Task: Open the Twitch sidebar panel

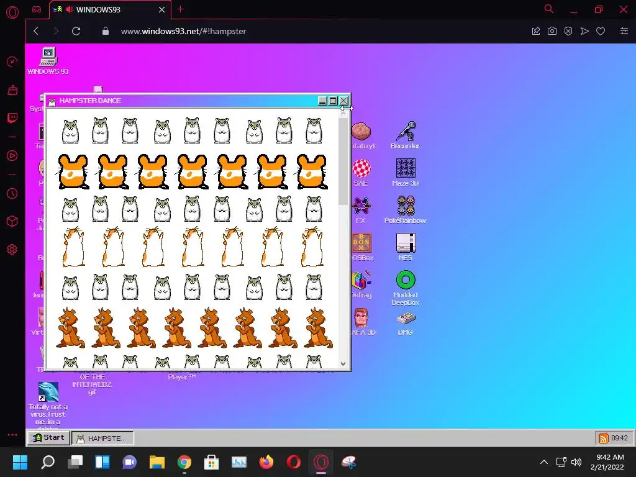Action: point(12,118)
